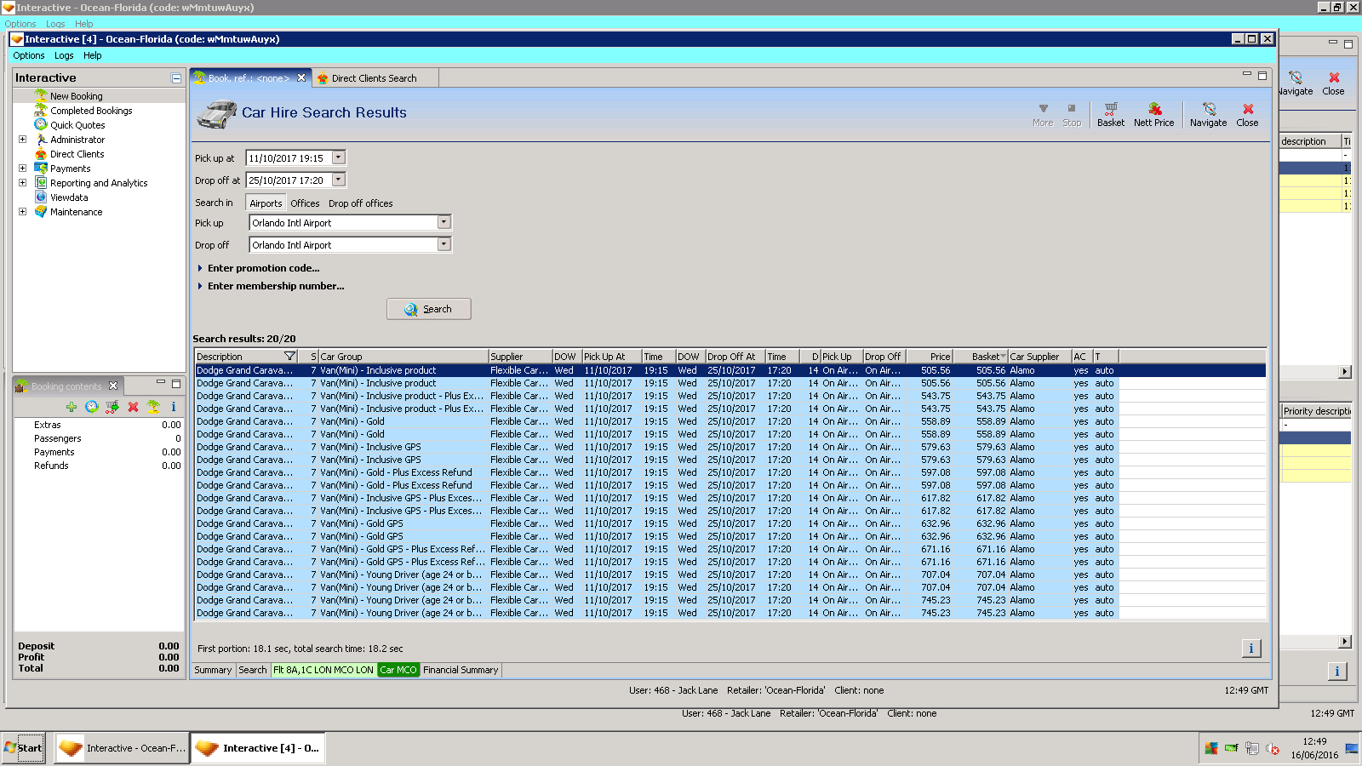The width and height of the screenshot is (1362, 766).
Task: Select Drop off offices search option
Action: tap(360, 203)
